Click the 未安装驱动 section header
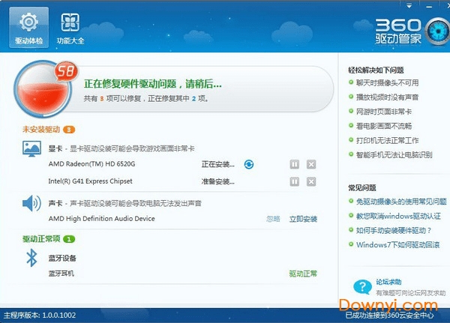Screen dimensions: 450x323 tap(41, 130)
